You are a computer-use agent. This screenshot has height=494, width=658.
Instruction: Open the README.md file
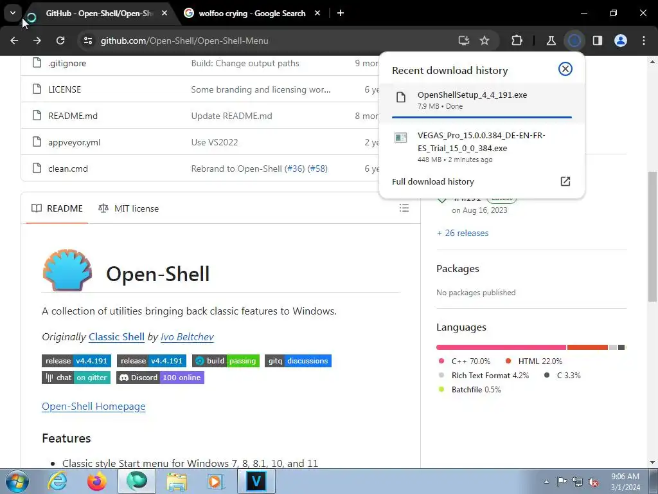coord(73,116)
